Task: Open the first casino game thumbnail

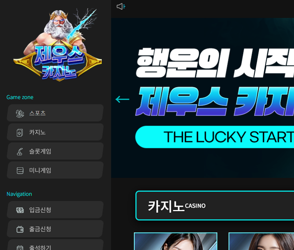Action: [x=176, y=241]
